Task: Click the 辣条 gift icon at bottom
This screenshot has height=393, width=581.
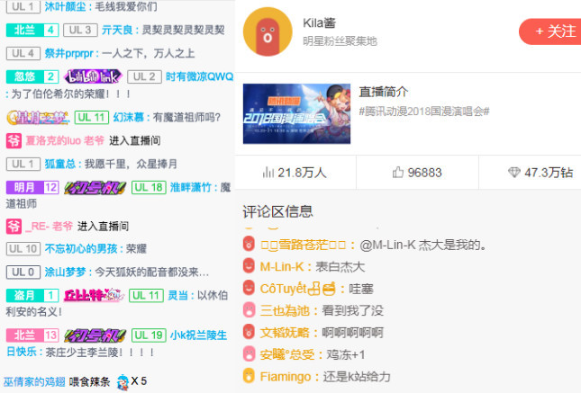Action: 123,382
